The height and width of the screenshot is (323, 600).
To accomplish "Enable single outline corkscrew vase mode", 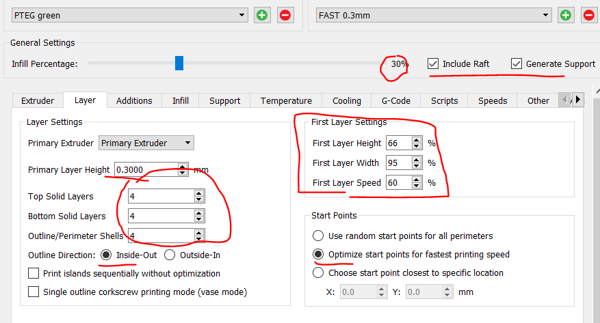I will click(x=34, y=292).
